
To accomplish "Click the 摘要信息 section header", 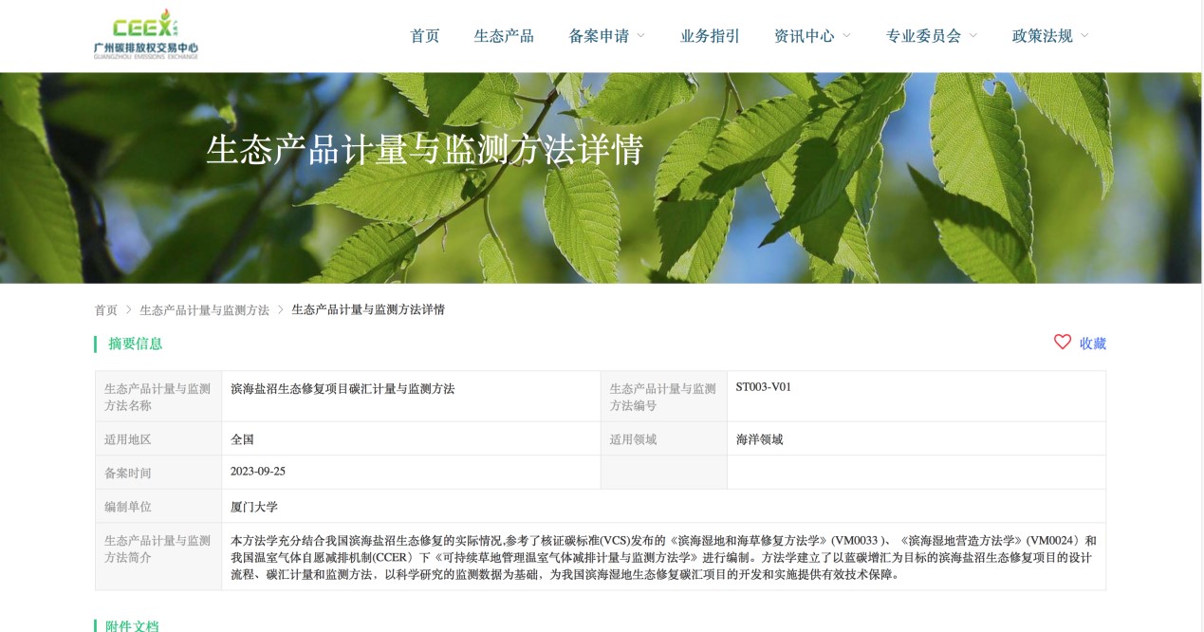I will coord(133,344).
